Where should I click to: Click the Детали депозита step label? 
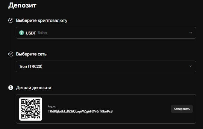[34, 88]
